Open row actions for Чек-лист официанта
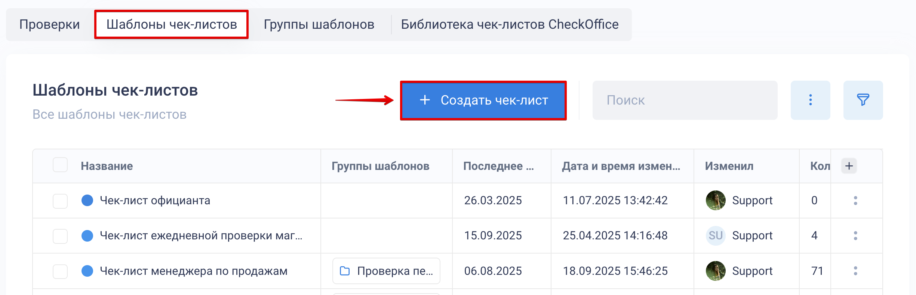Screen dimensions: 916x295 (855, 201)
